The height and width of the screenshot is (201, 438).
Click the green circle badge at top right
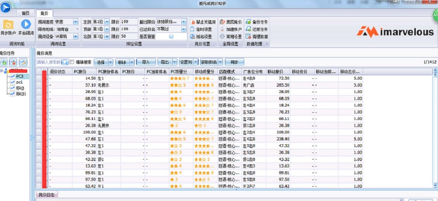pos(436,14)
